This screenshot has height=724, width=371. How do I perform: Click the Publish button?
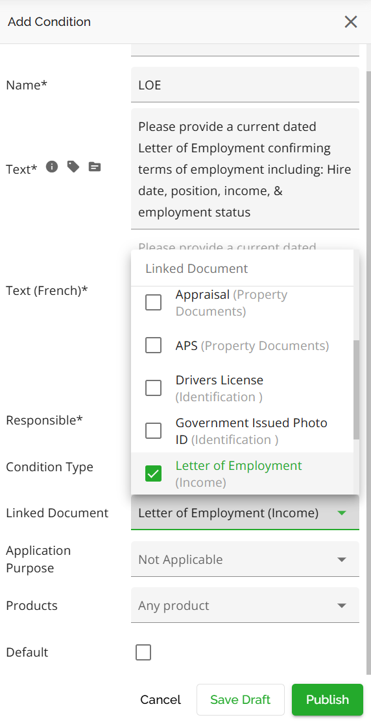(x=328, y=699)
